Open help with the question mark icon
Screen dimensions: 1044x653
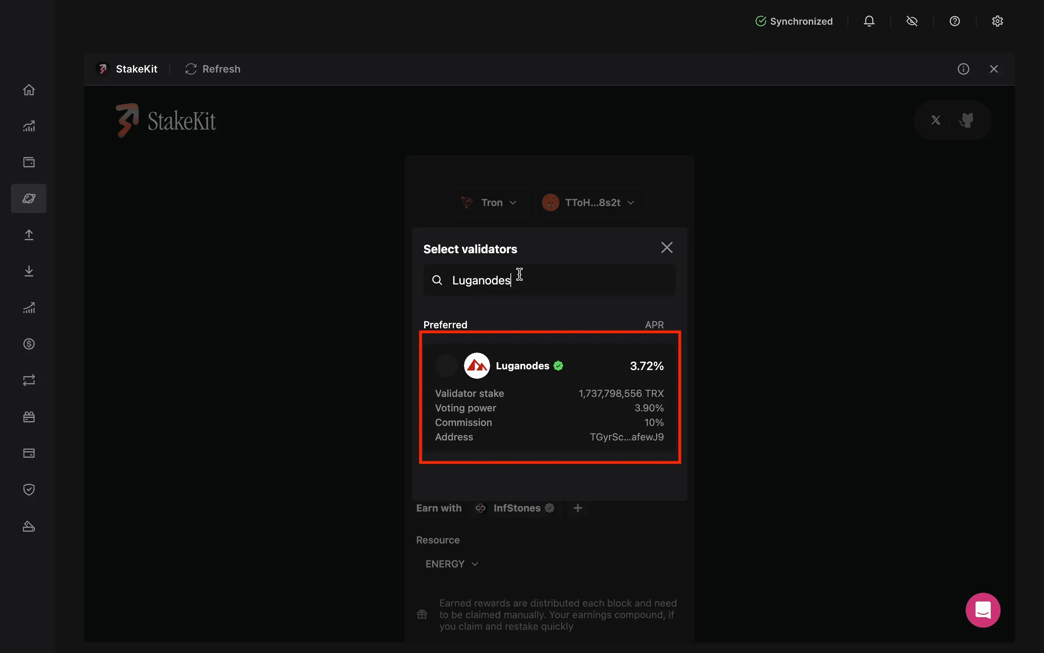(955, 21)
